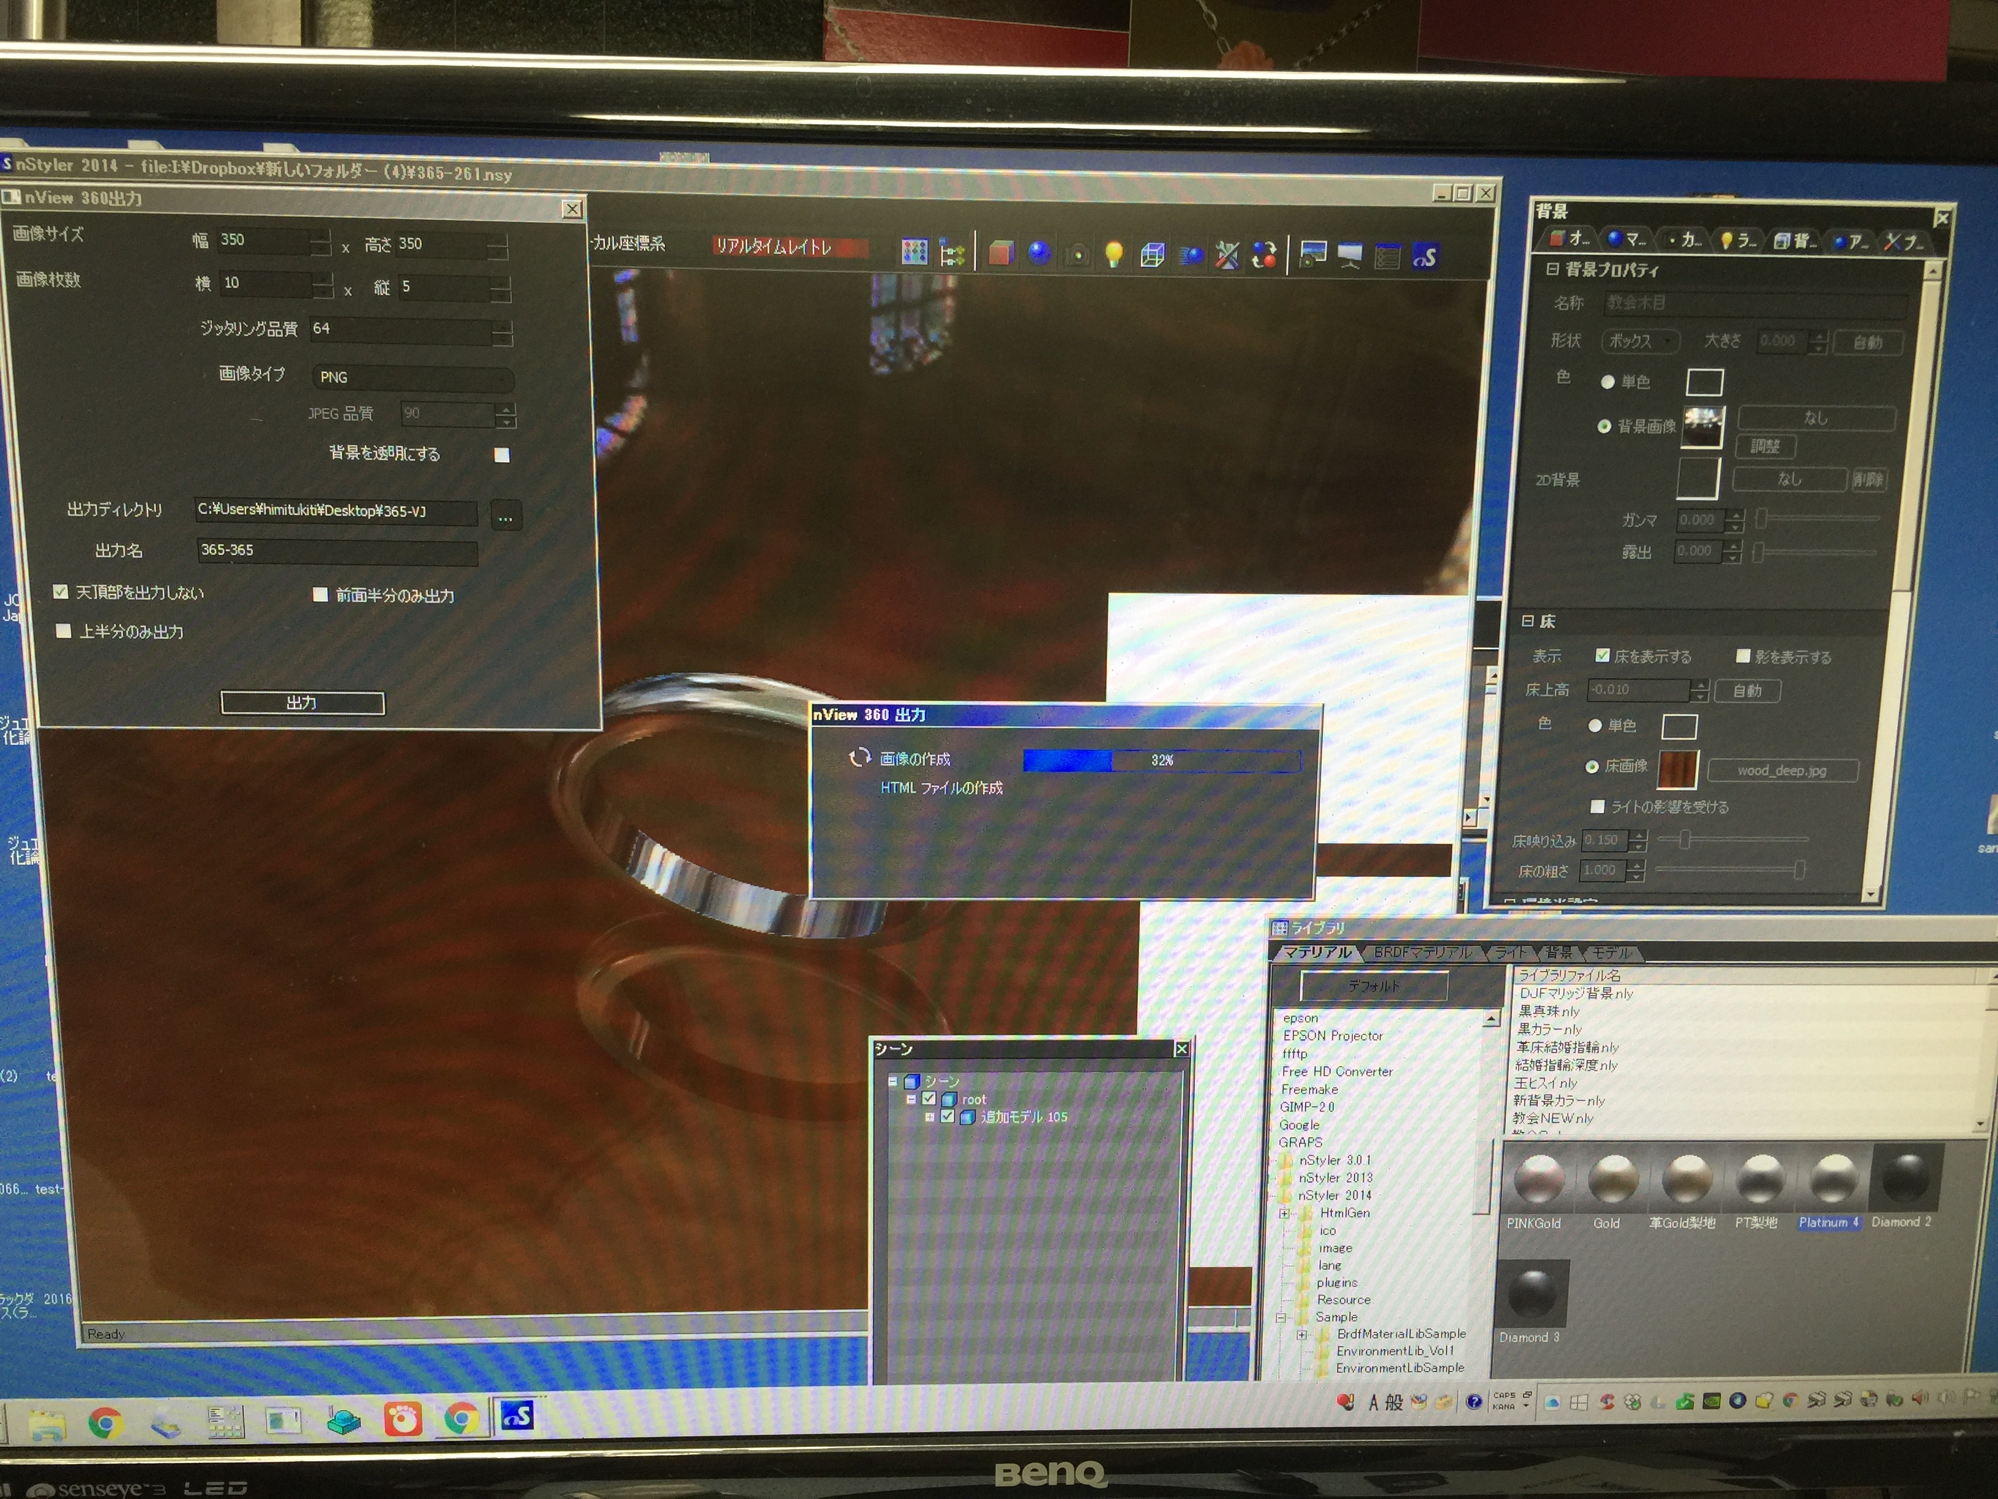1998x1499 pixels.
Task: Click the moving blue sphere animation icon
Action: [1191, 256]
